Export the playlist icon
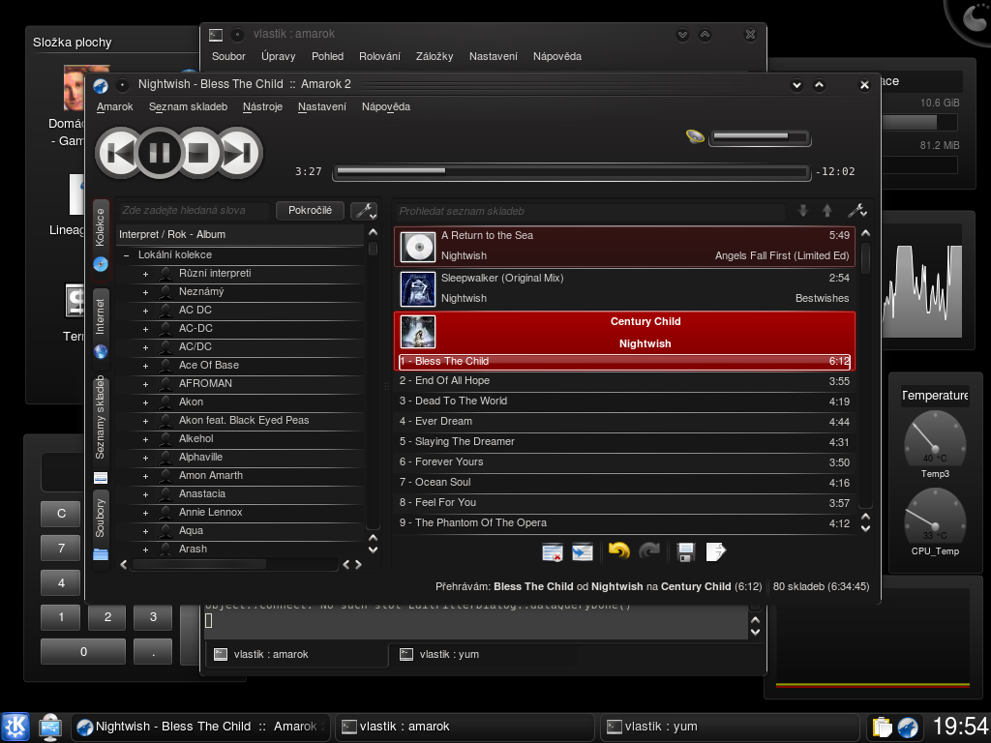The height and width of the screenshot is (743, 991). (x=715, y=551)
